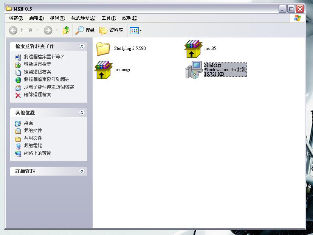Click 將這個檔案發佈到網站 publish link
The width and height of the screenshot is (313, 235).
tap(46, 79)
